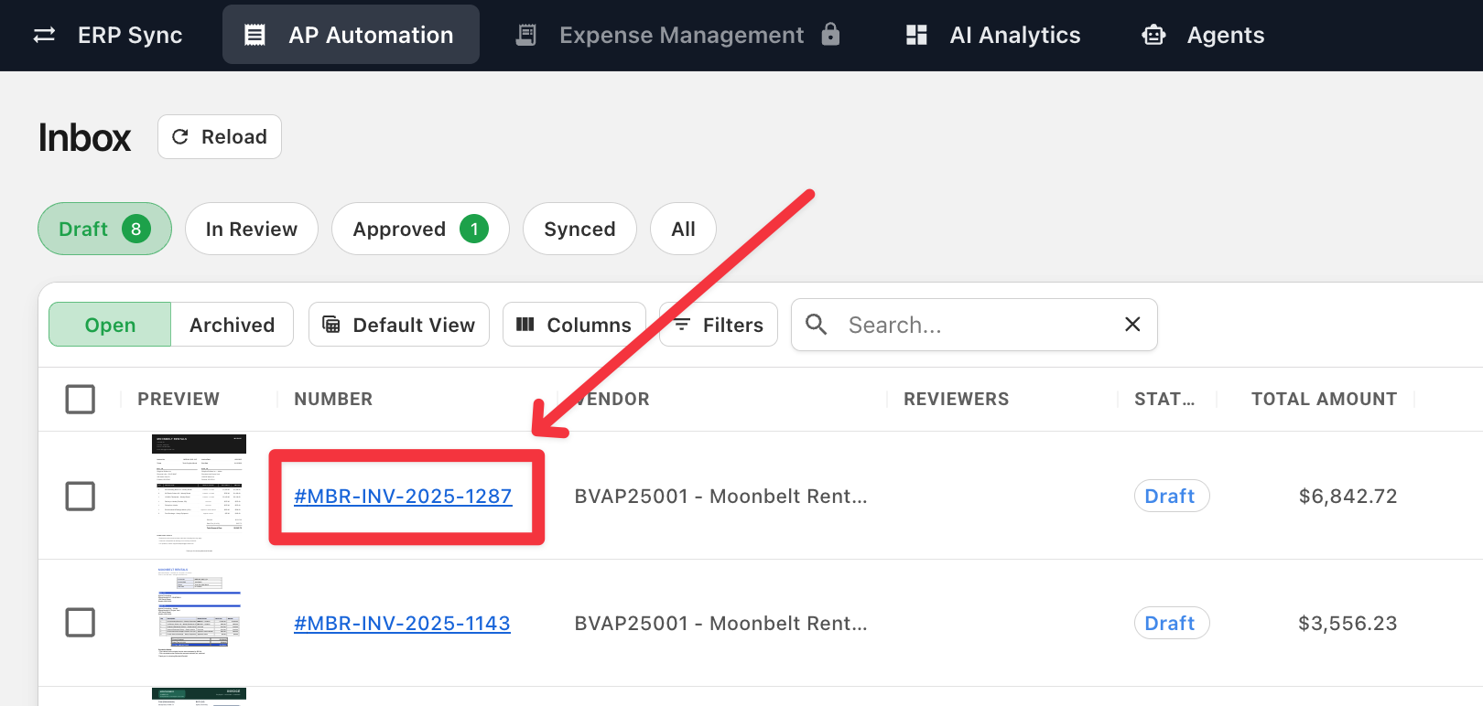Sort by the REVIEWERS column header
1483x706 pixels.
coord(956,399)
